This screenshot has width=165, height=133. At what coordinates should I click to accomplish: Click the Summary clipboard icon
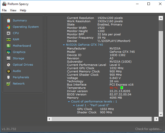[9, 20]
